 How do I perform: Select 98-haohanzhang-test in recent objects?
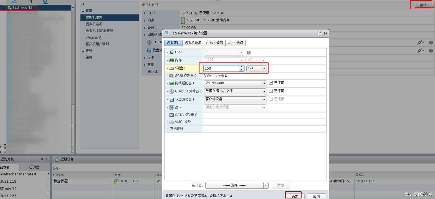[x=18, y=174]
